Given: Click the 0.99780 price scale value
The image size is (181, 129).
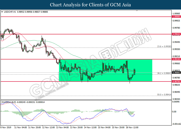Looking at the screenshot, I should point(176,28).
